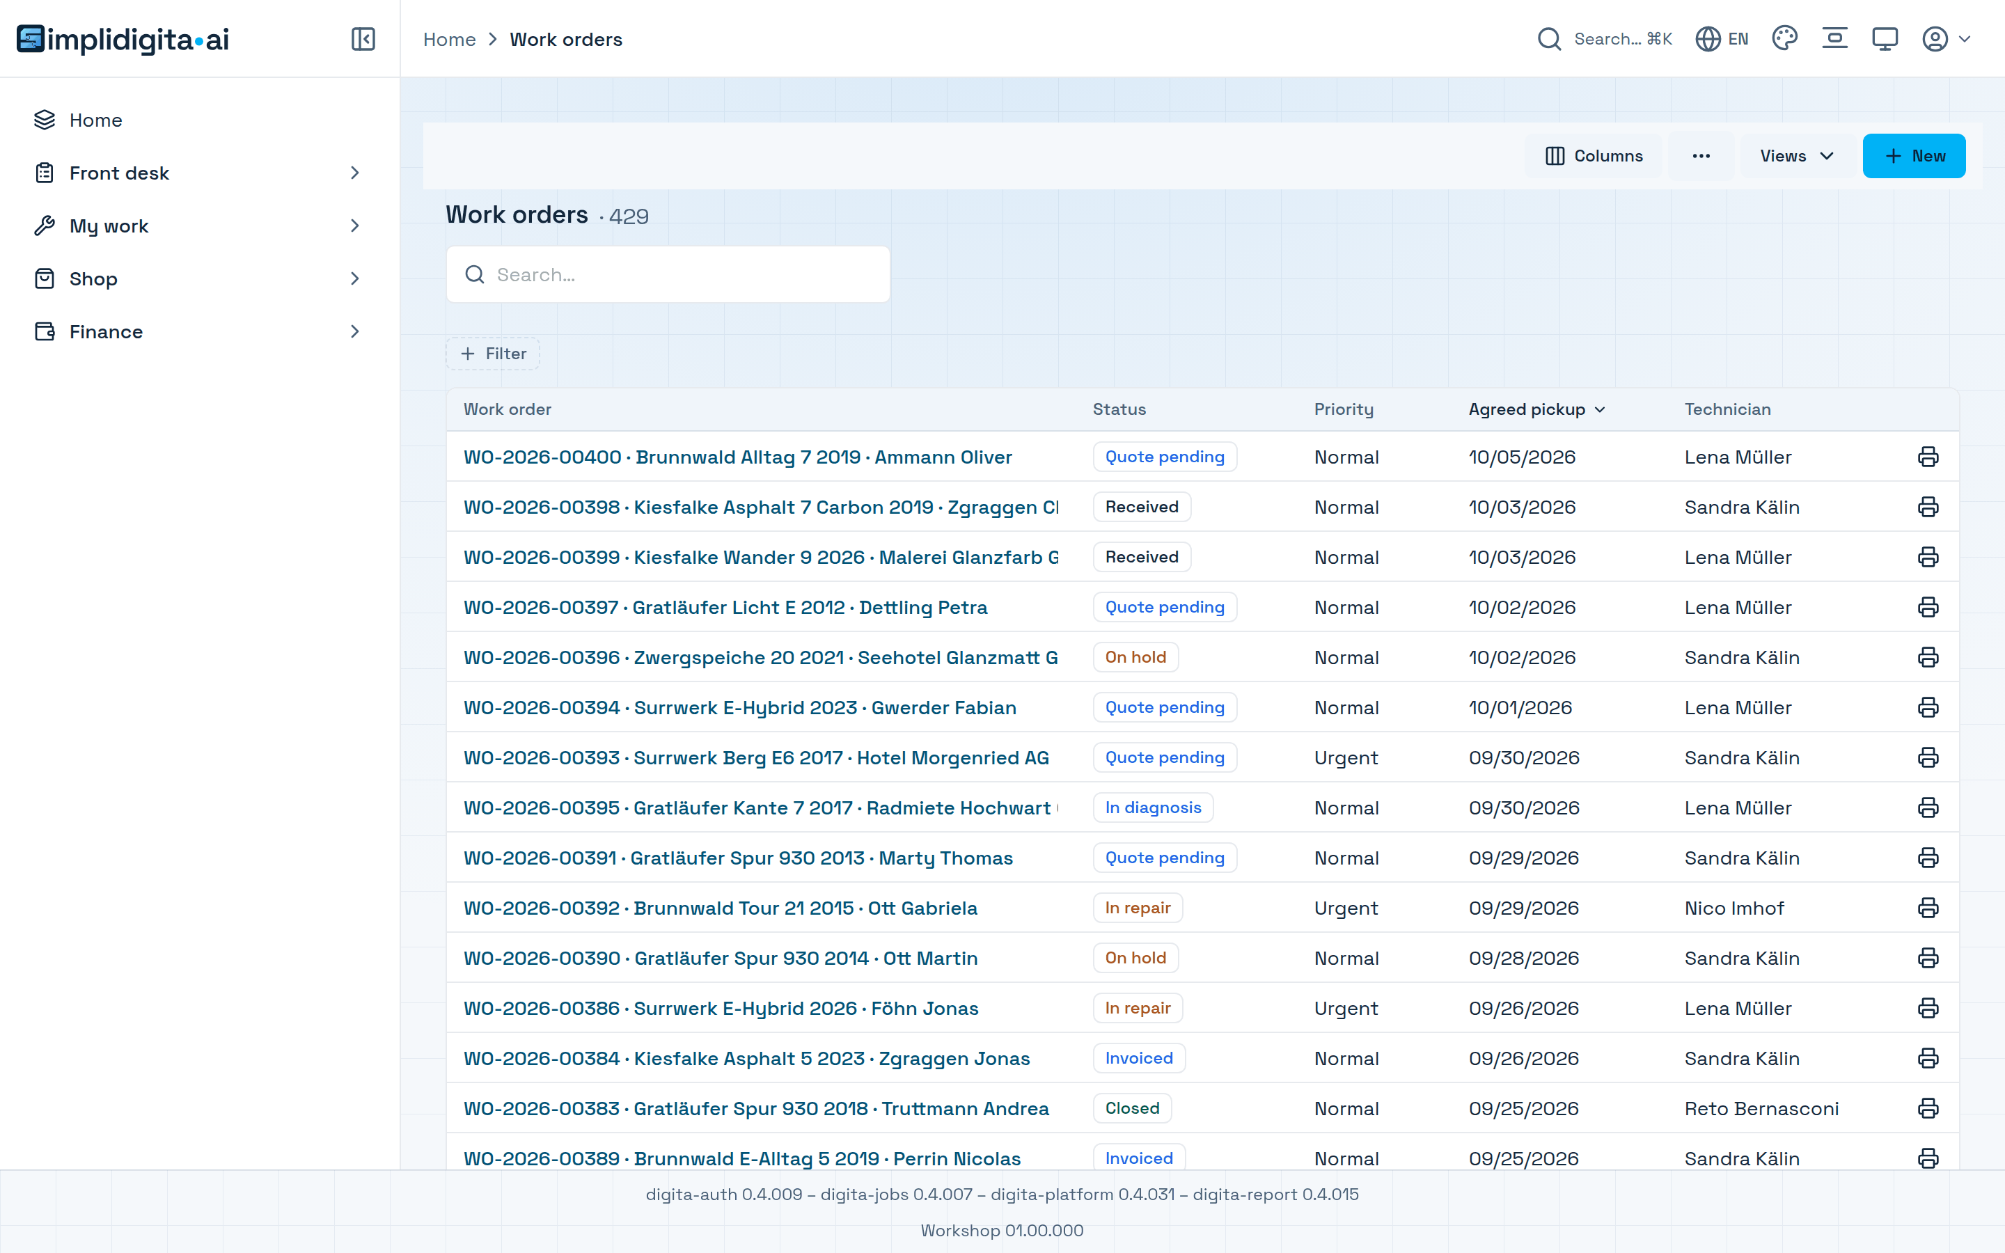This screenshot has width=2005, height=1253.
Task: Print work order WO-2026-00397
Action: pyautogui.click(x=1928, y=608)
